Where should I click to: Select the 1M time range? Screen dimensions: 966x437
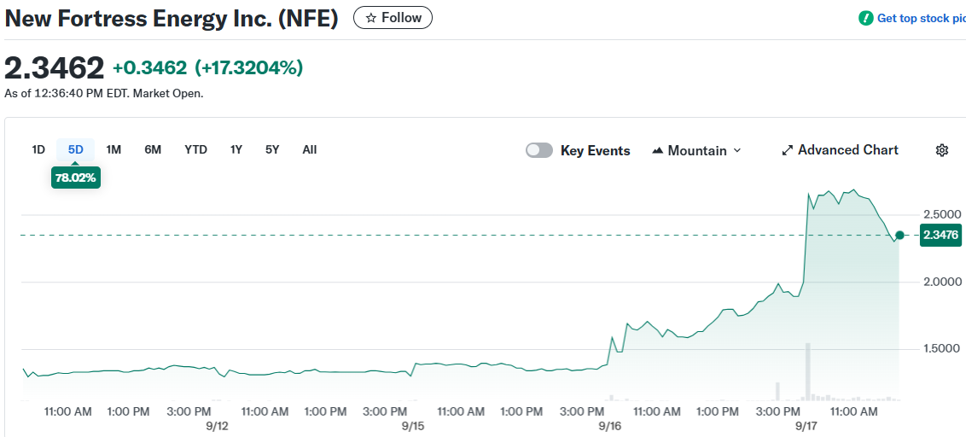point(113,149)
